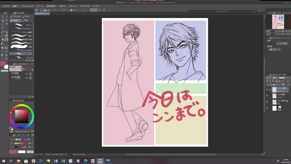Toggle visibility of レイヤー 1 layer
This screenshot has width=291, height=164.
coord(267,96)
